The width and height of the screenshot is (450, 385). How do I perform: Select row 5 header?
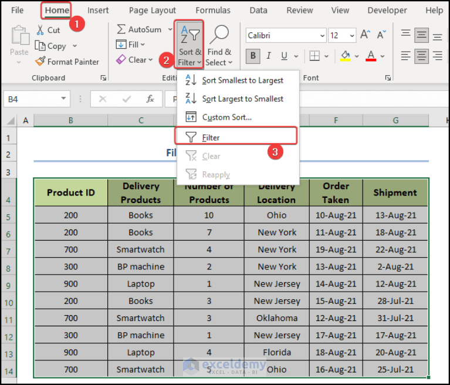9,217
